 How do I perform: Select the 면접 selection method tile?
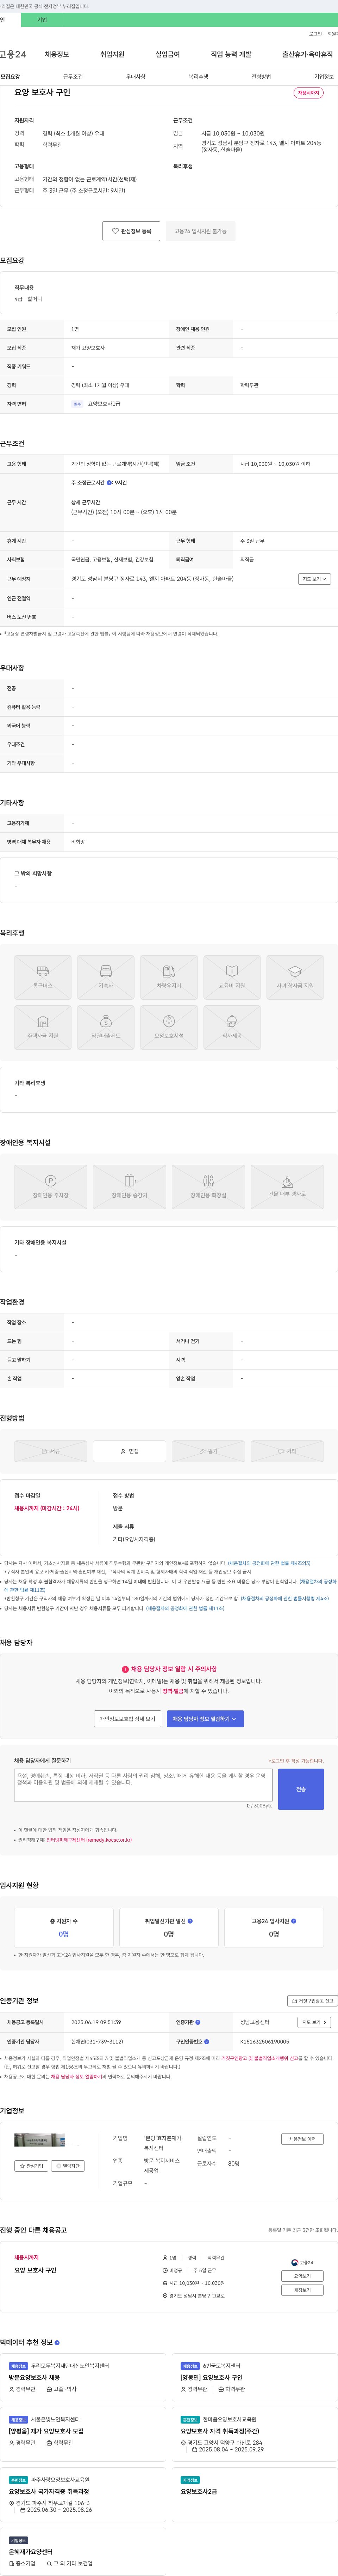pyautogui.click(x=130, y=1451)
